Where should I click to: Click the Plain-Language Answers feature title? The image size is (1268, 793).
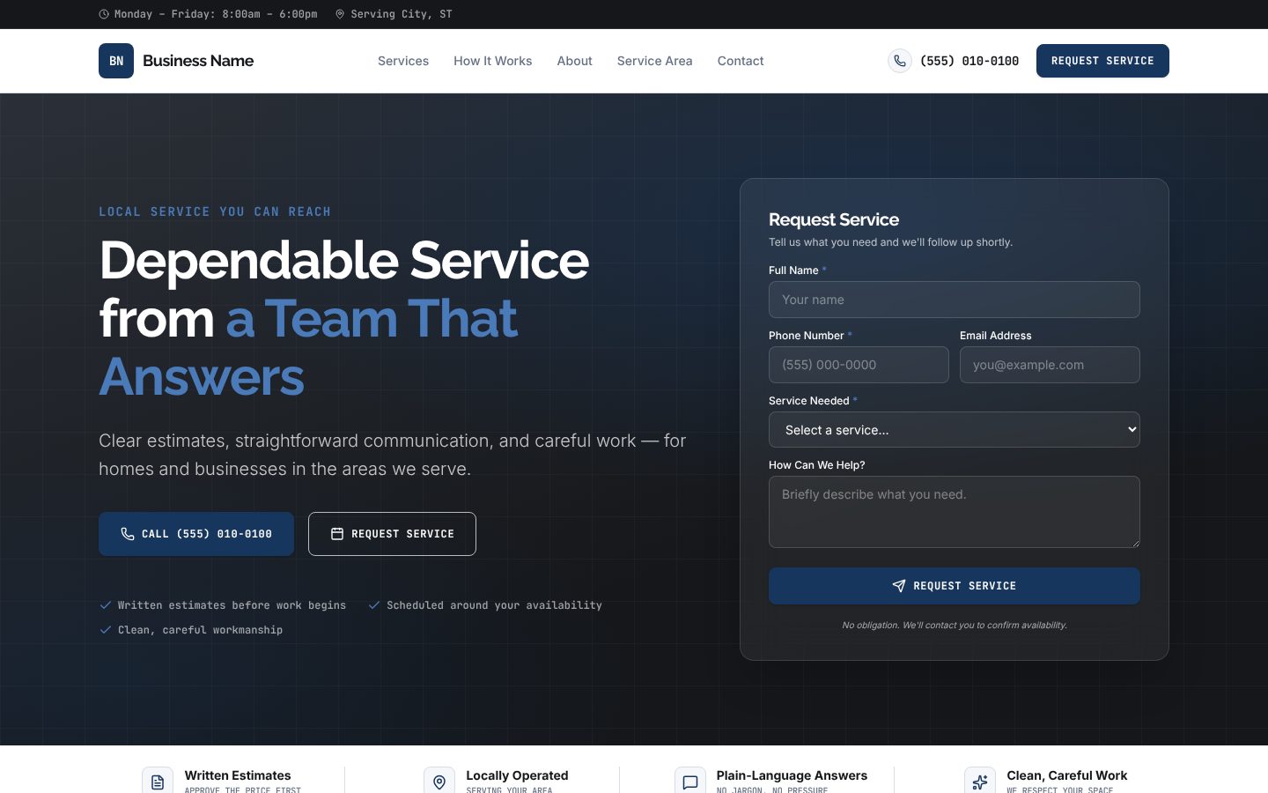point(792,775)
